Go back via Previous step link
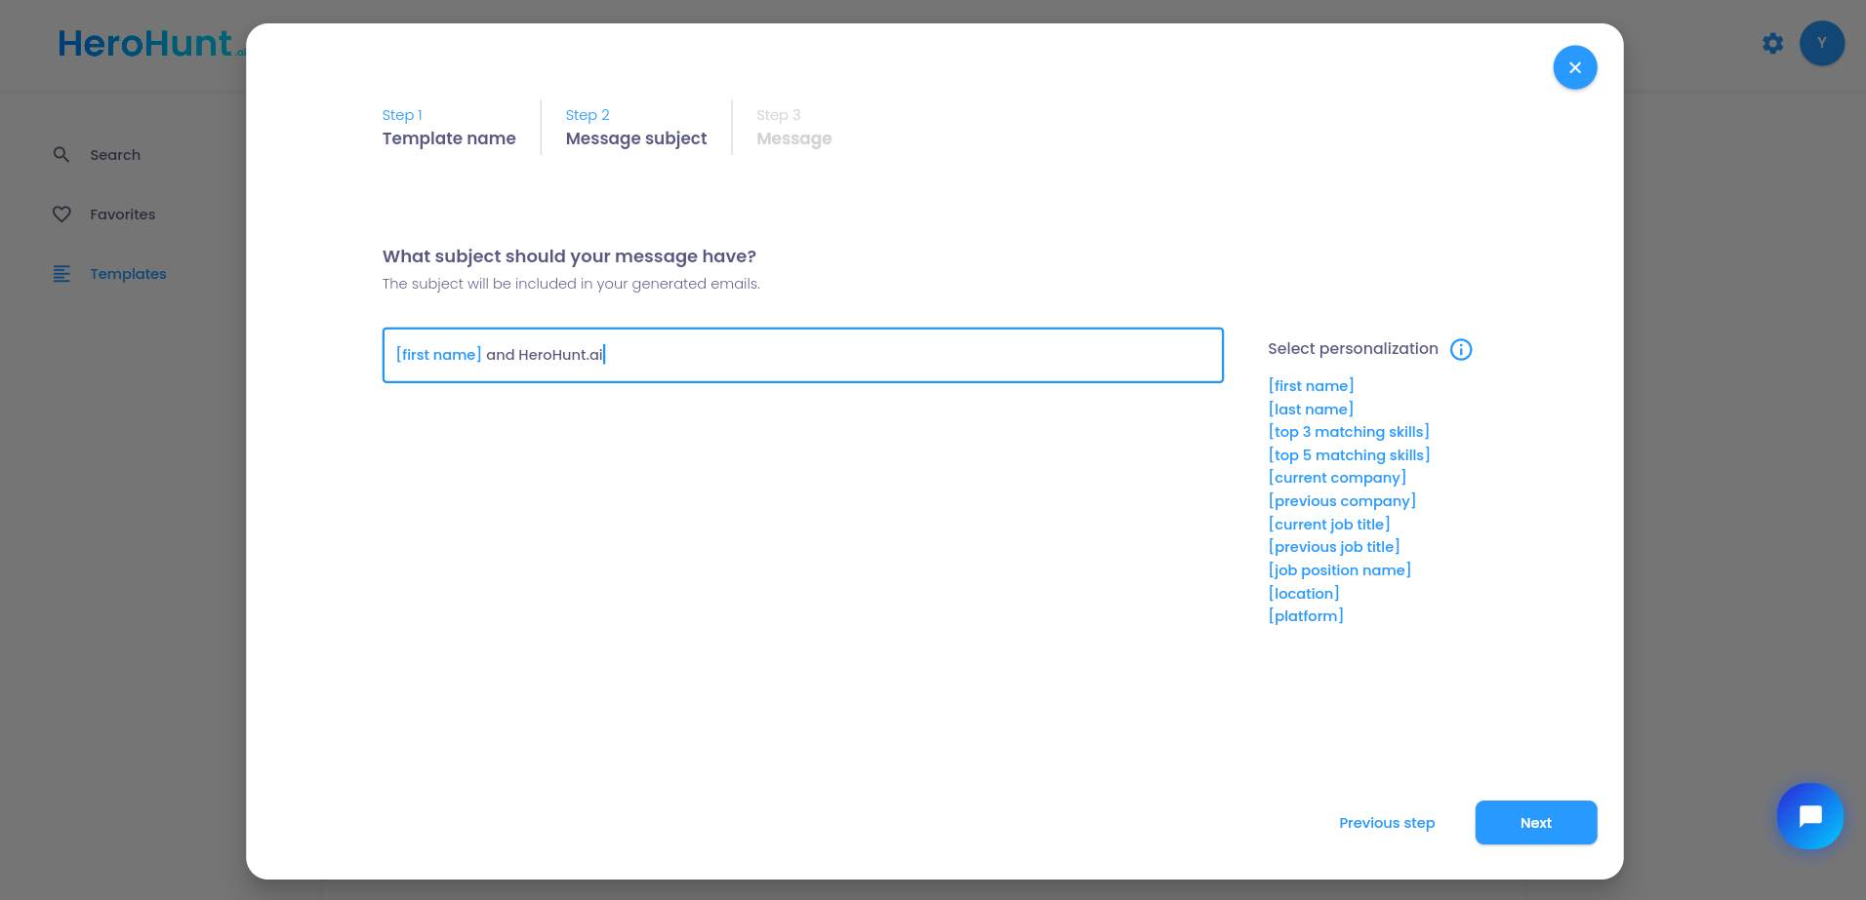The height and width of the screenshot is (900, 1866). pos(1386,823)
